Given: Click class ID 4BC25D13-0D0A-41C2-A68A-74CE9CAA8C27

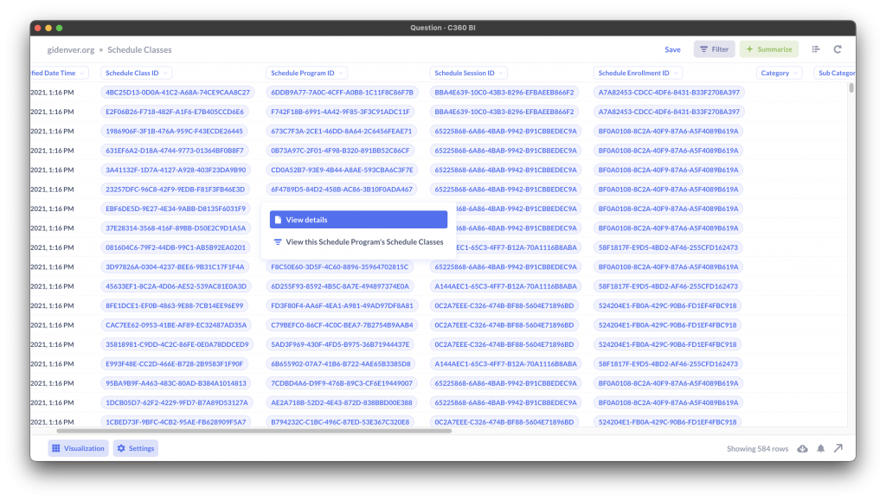Looking at the screenshot, I should (x=177, y=92).
